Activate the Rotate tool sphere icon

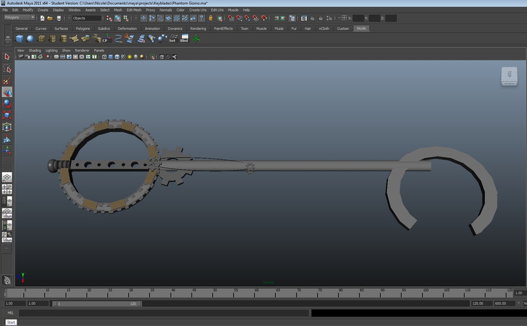click(6, 103)
